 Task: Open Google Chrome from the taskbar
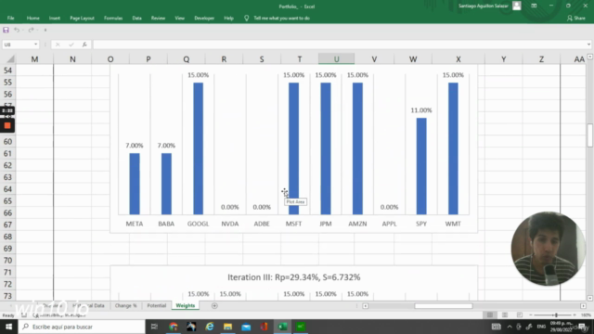tap(174, 327)
